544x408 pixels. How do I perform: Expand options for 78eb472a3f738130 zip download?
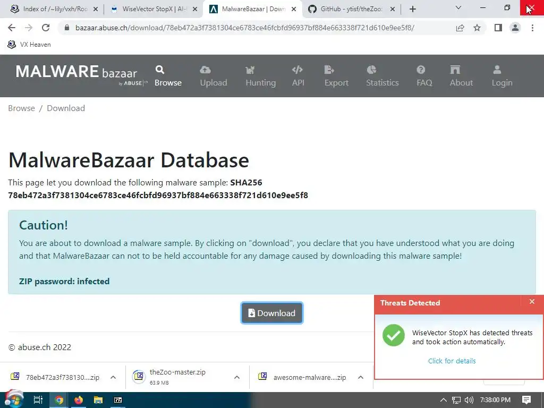click(113, 377)
